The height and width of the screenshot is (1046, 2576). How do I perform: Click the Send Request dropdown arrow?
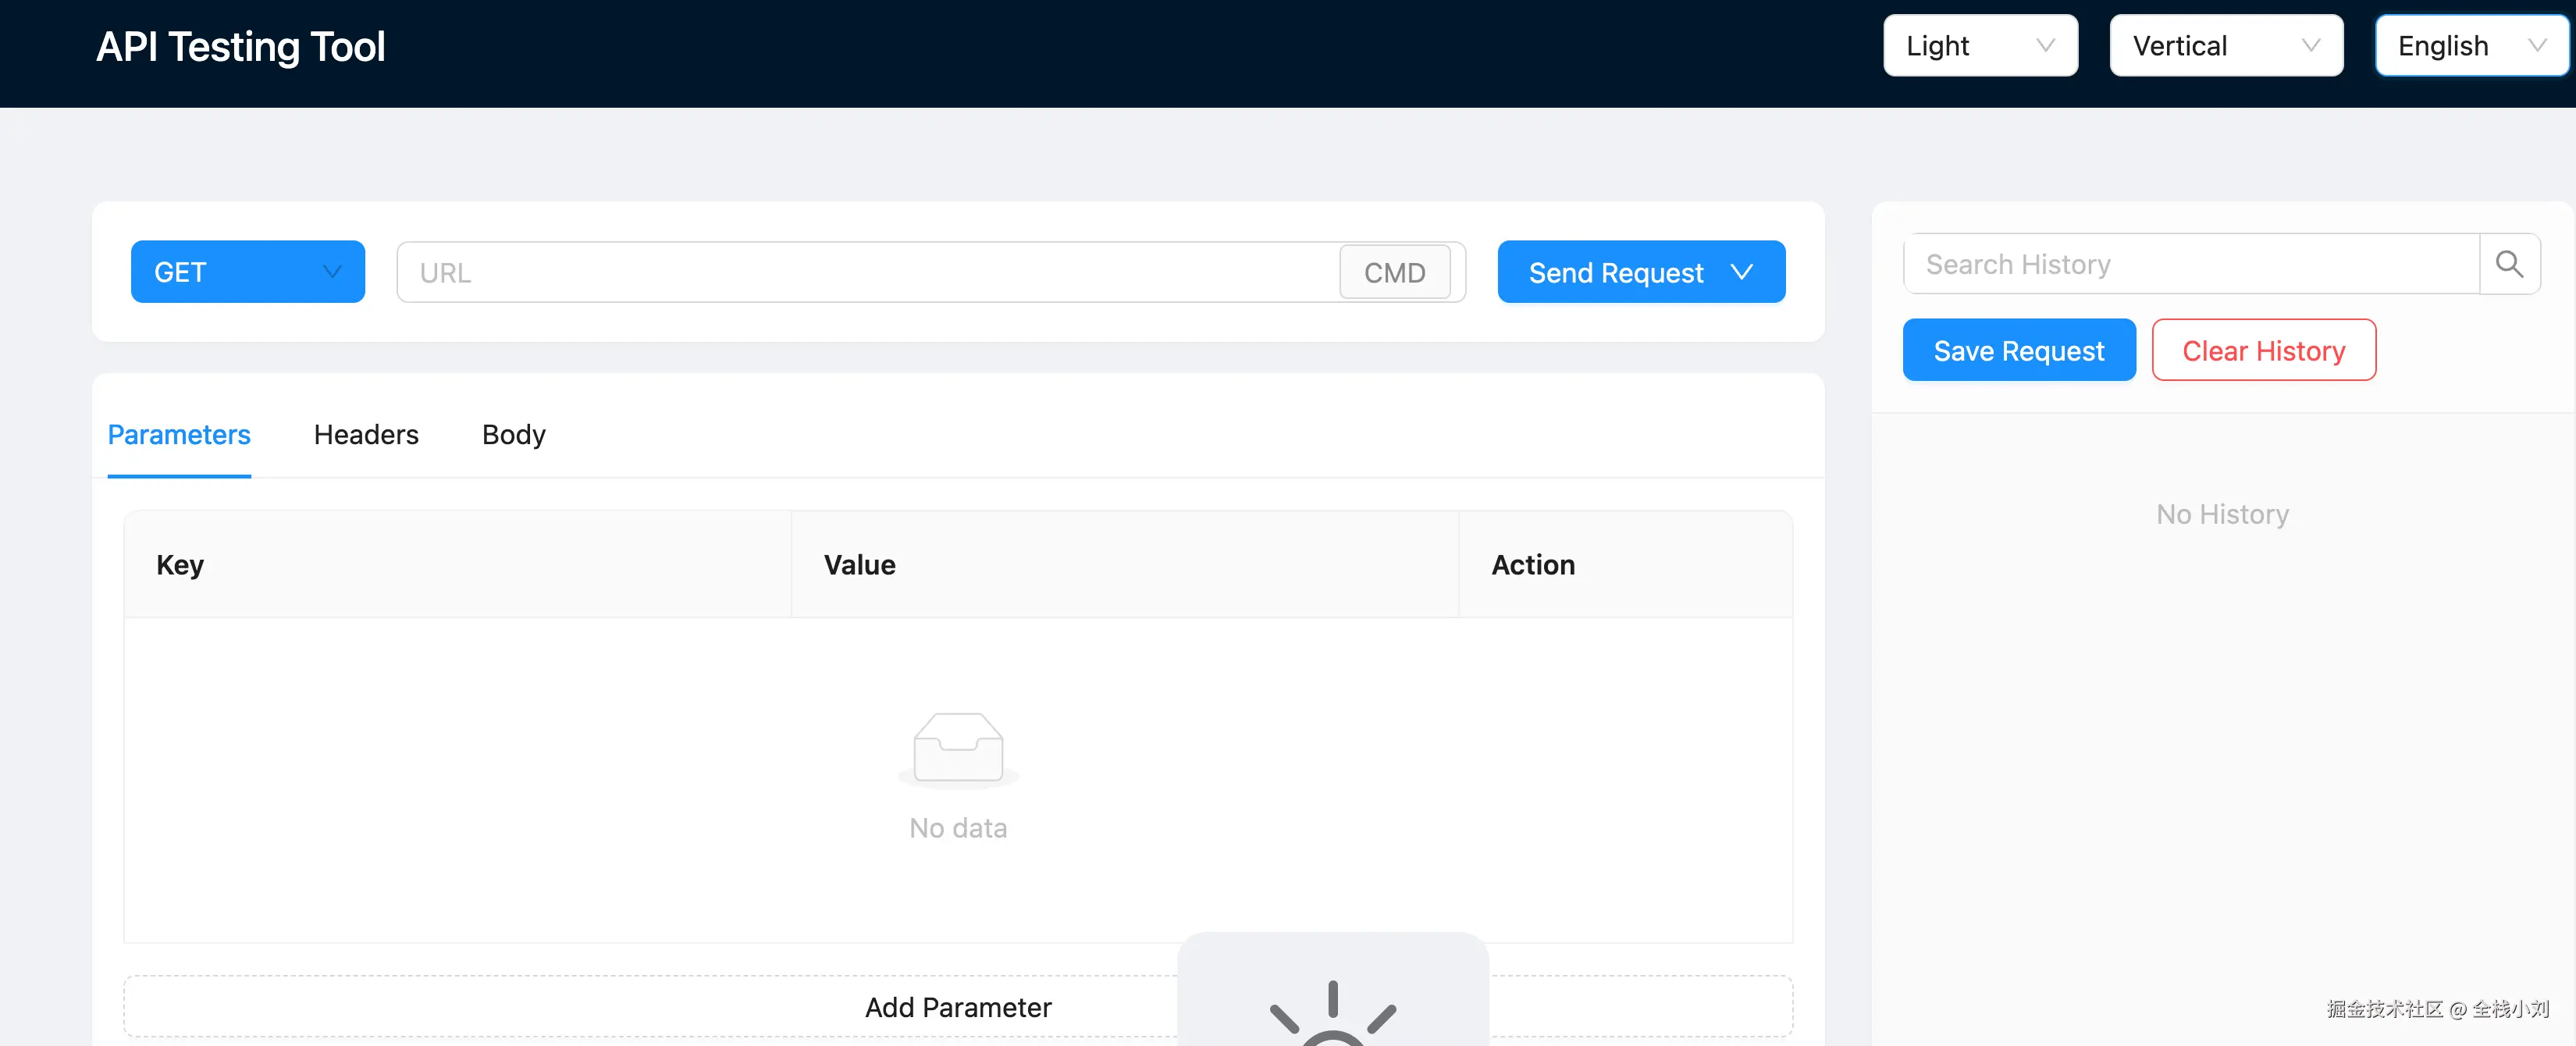tap(1742, 272)
